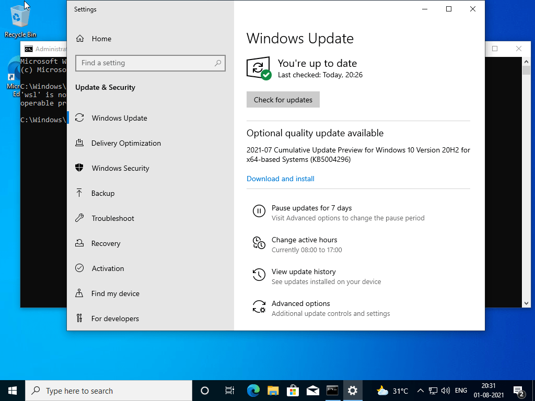Show hidden system tray icons chevron
This screenshot has width=535, height=401.
[x=420, y=391]
